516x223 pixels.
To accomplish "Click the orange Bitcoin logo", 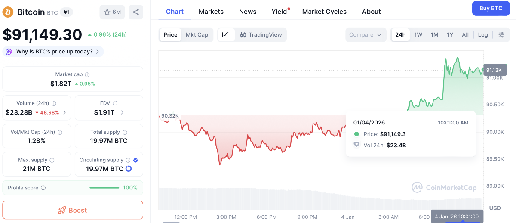I will click(8, 12).
